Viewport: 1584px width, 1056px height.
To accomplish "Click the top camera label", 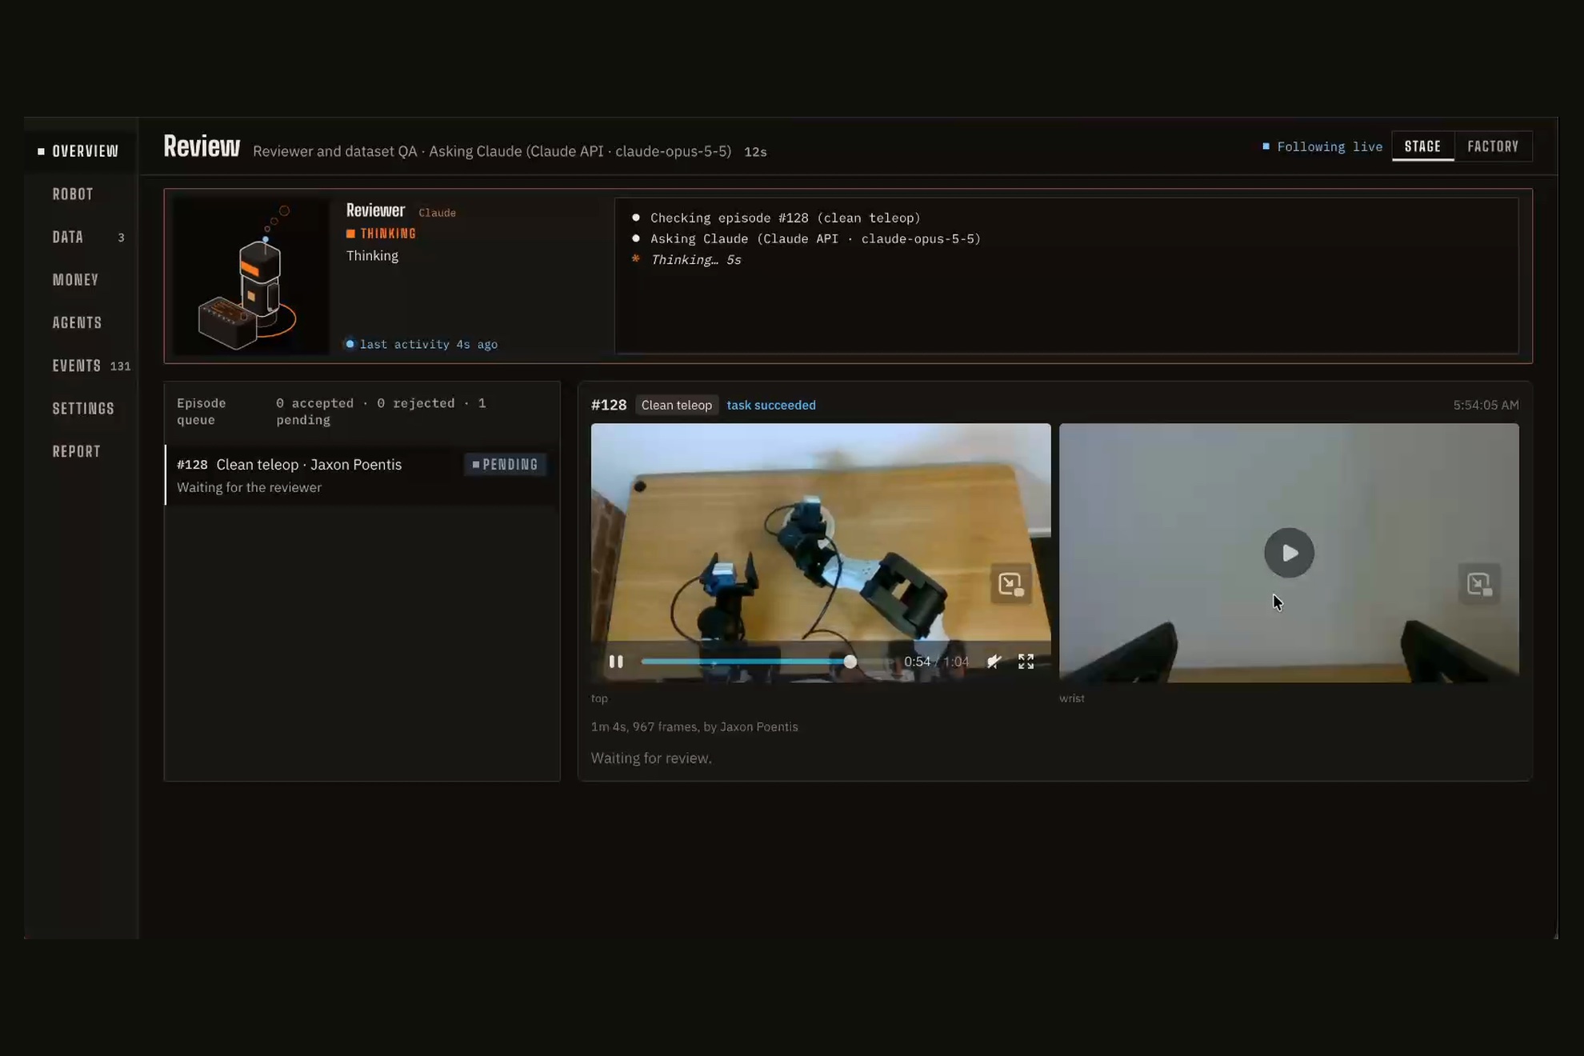I will coord(599,698).
